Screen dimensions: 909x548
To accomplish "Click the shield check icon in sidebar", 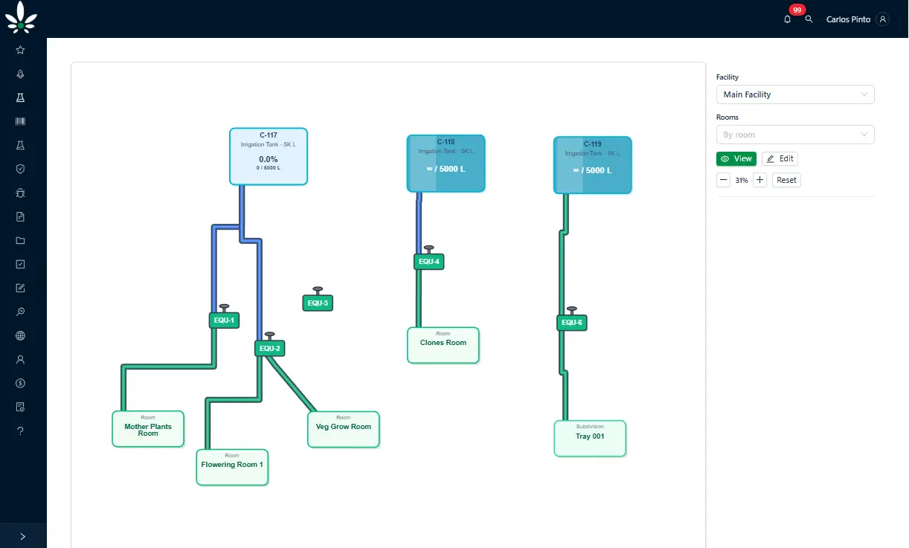I will pyautogui.click(x=20, y=169).
